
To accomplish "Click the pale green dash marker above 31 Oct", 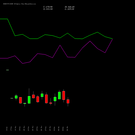I will [8, 70].
